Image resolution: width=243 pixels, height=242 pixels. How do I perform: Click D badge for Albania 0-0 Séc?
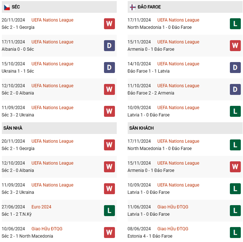(x=109, y=46)
